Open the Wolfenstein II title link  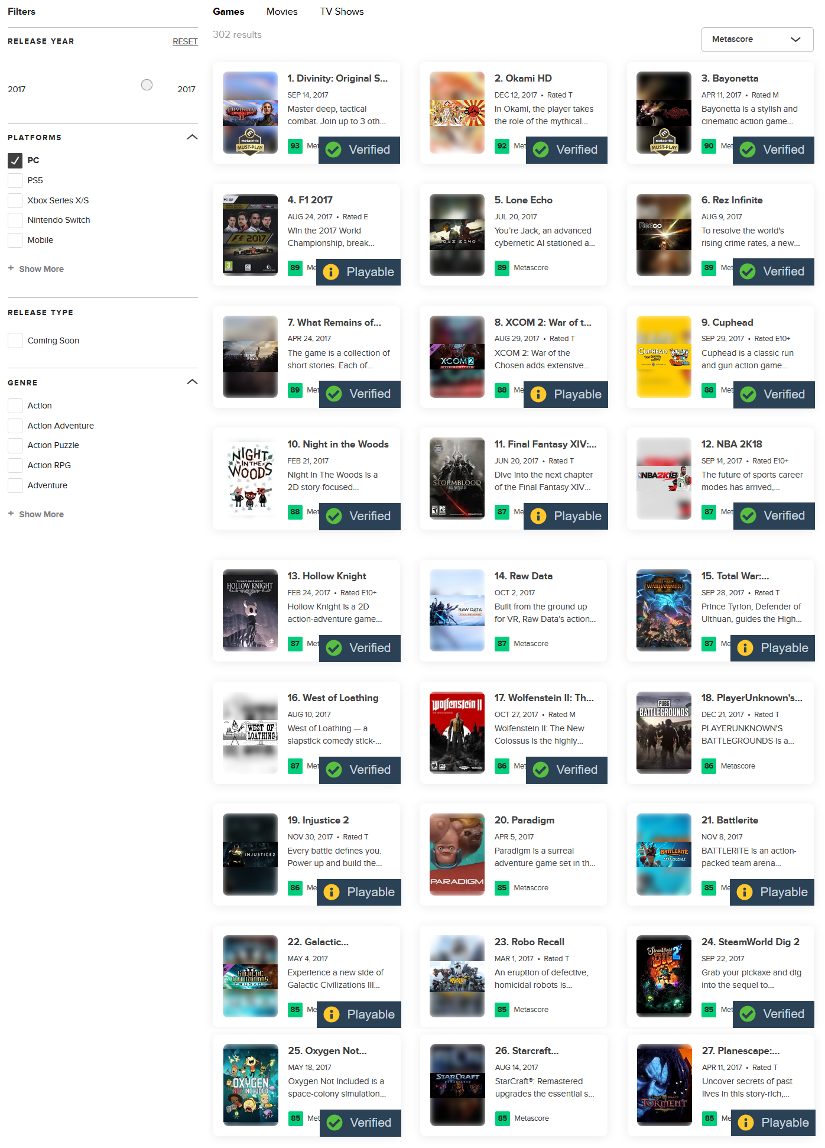coord(544,698)
